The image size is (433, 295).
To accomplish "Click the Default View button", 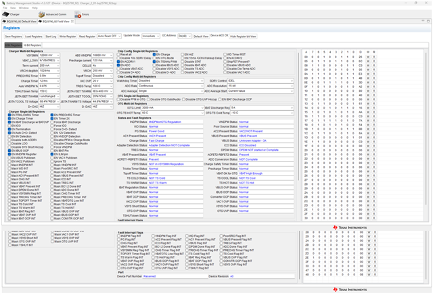I will point(201,36).
